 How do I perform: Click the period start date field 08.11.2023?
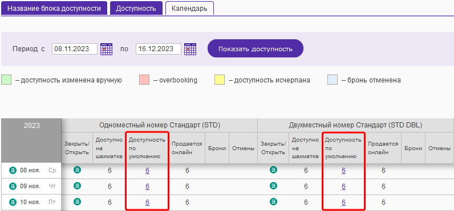75,49
